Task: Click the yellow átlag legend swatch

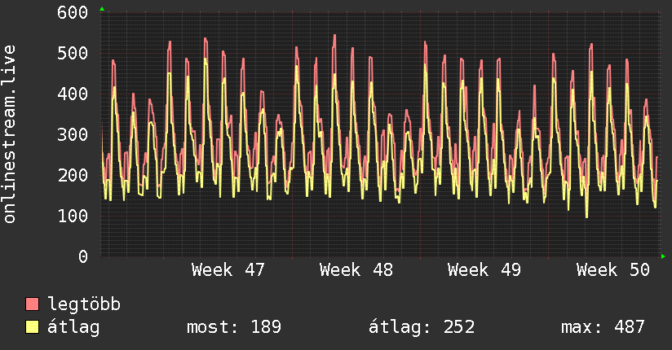Action: point(32,327)
